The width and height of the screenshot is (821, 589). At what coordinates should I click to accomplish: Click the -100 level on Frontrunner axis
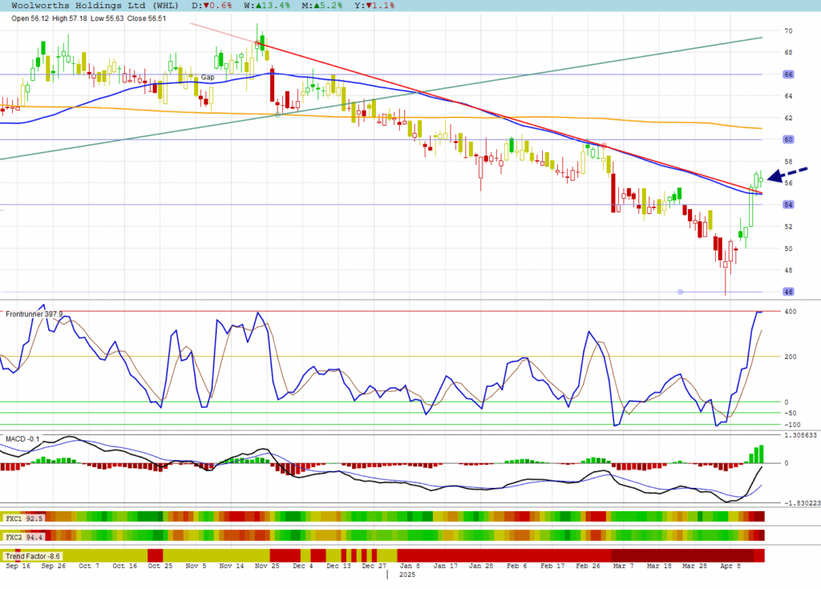click(x=791, y=425)
